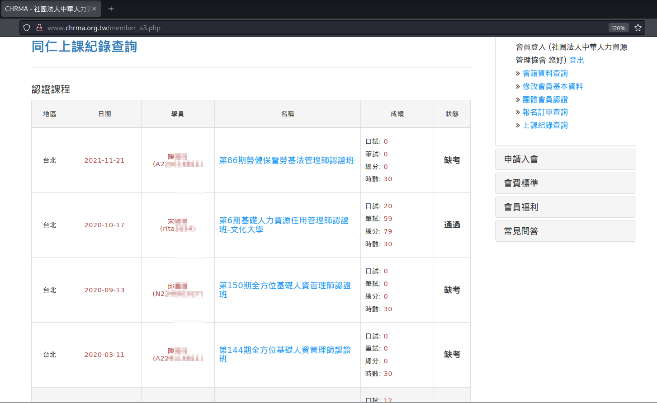Click 台北 in the 2020-10-17 row
The image size is (657, 403).
50,225
